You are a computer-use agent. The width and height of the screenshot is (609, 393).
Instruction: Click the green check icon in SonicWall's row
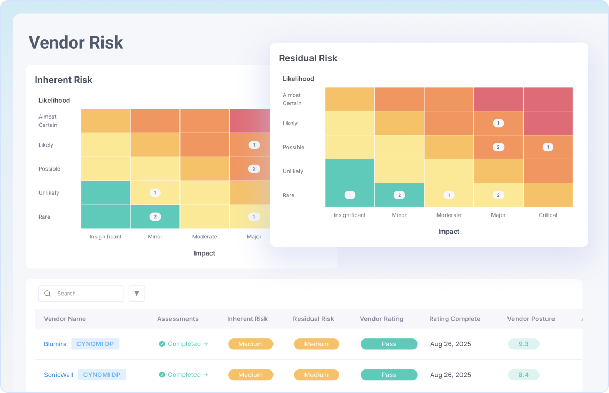point(162,375)
